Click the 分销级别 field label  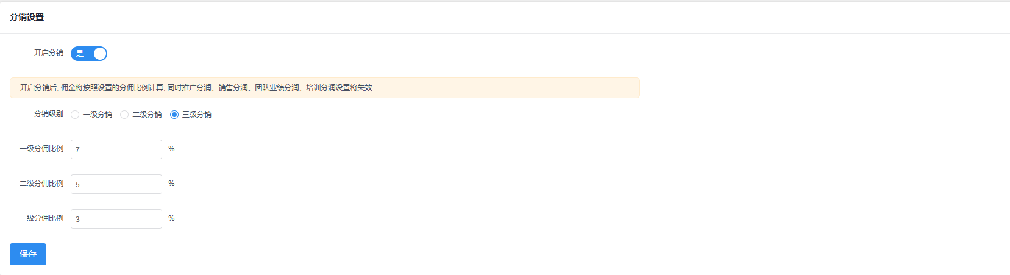pyautogui.click(x=48, y=114)
